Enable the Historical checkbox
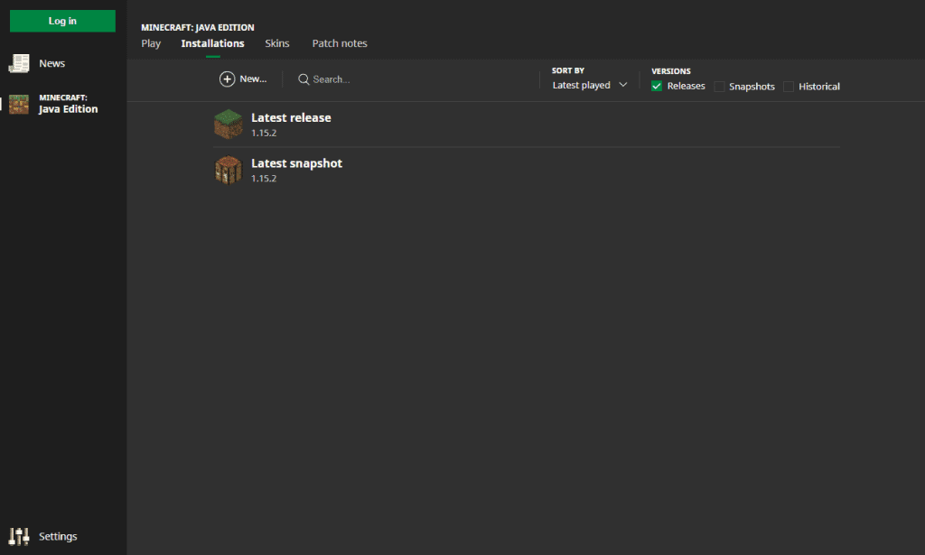This screenshot has height=555, width=925. pos(789,87)
